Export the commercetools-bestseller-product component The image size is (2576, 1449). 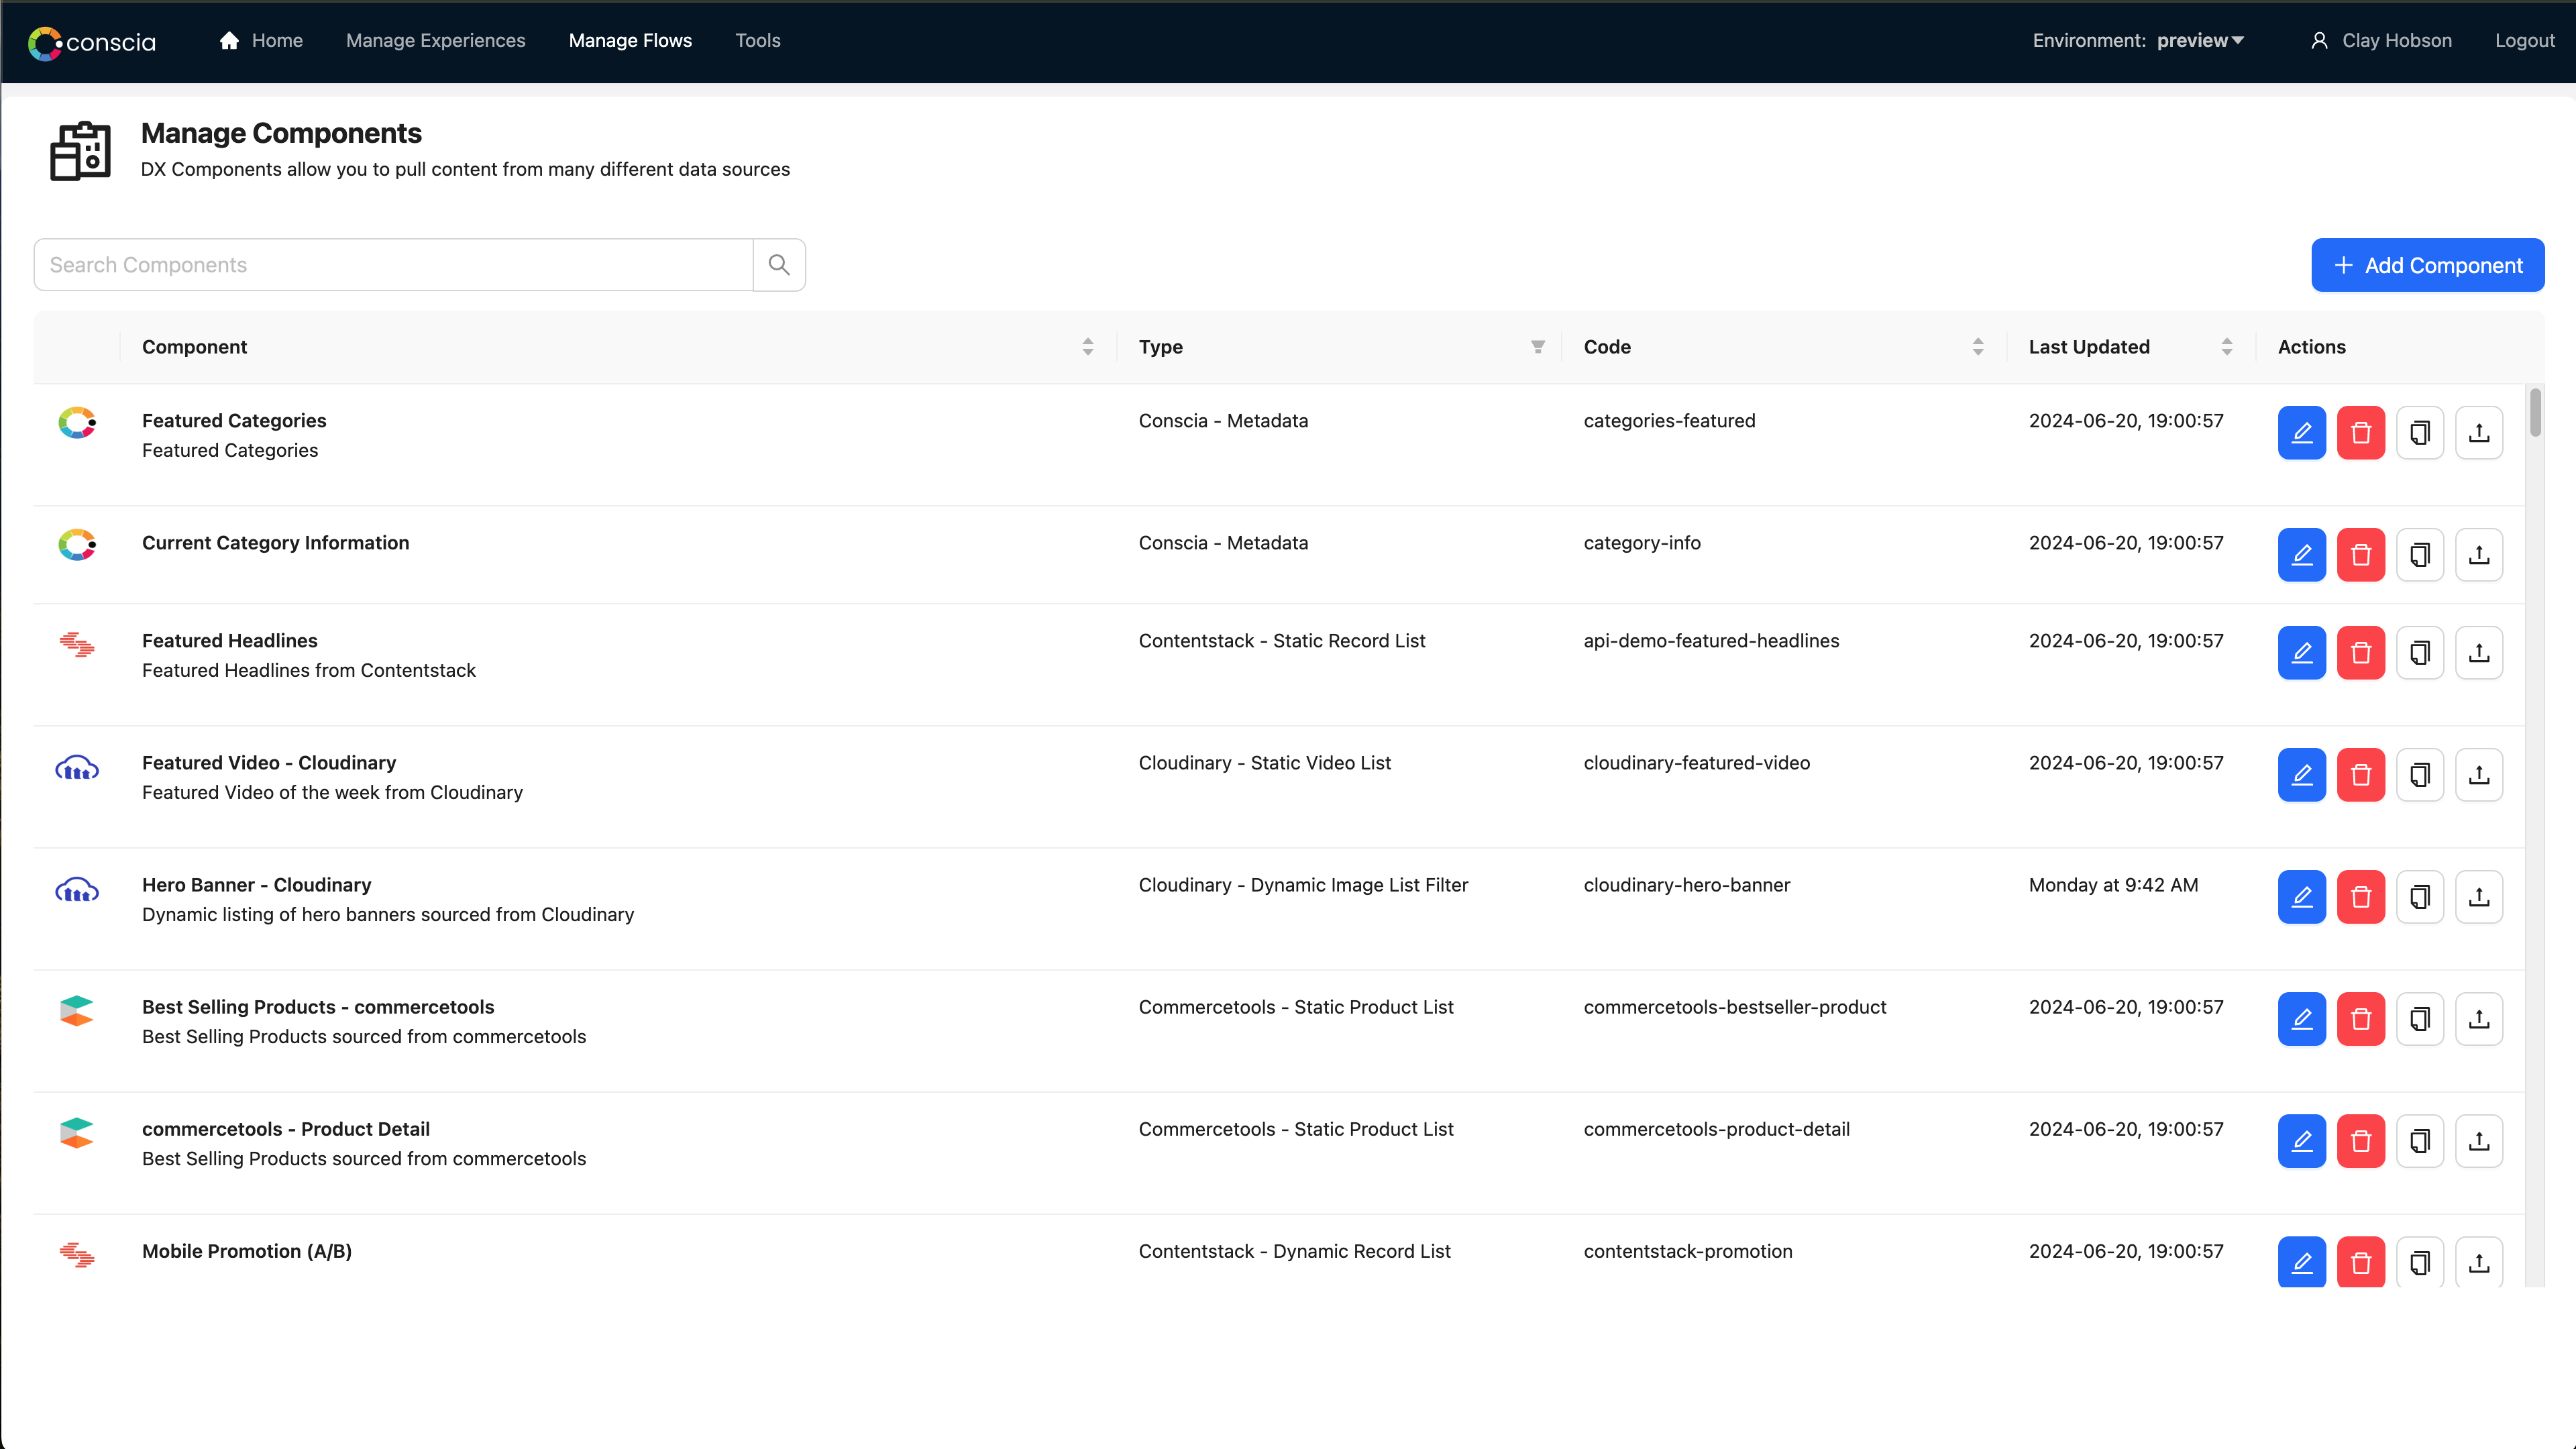pyautogui.click(x=2478, y=1019)
